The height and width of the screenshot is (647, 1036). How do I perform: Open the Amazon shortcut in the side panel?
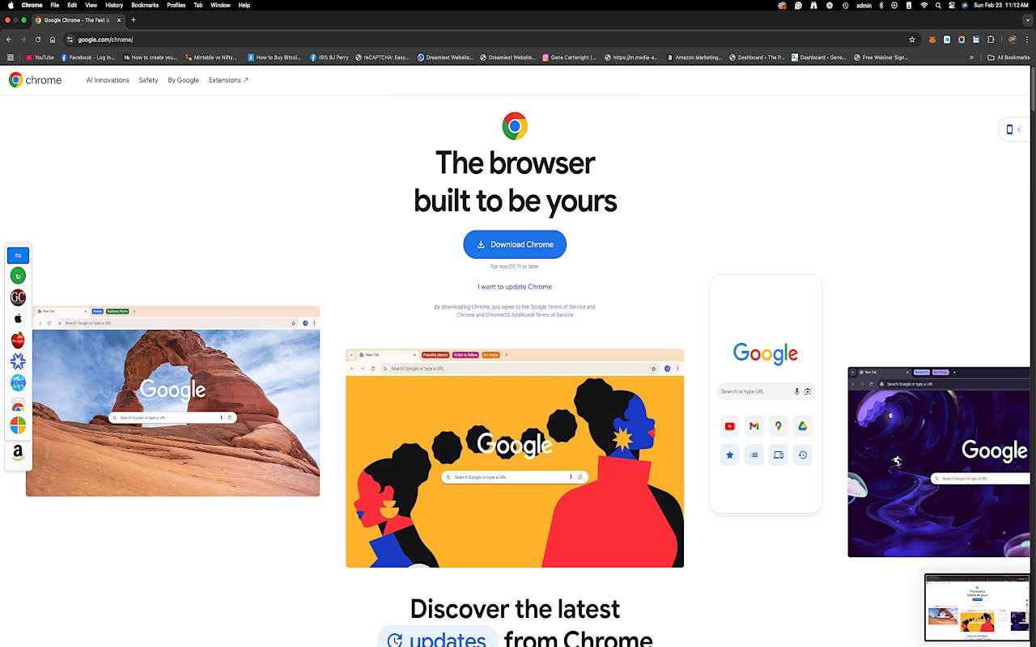tap(18, 453)
